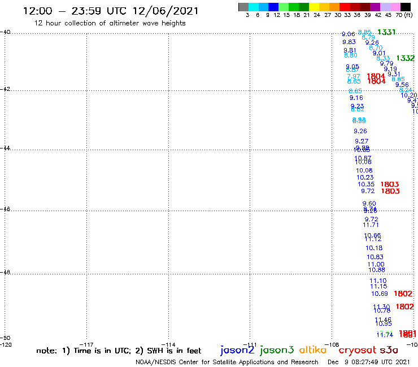Click the wave height value '9.27'
Viewport: 418px width, 367px height.
pyautogui.click(x=362, y=141)
